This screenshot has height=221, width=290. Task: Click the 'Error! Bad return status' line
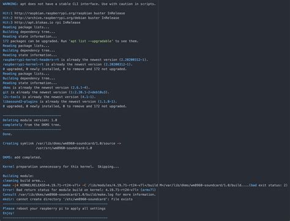(79, 190)
